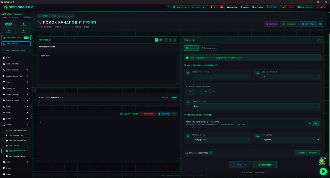Click the ОСТАНОВИТЬ stop button
This screenshot has width=330, height=178.
click(148, 114)
